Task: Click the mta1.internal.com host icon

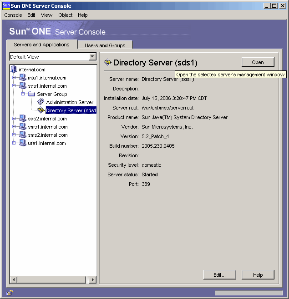Action: (x=23, y=78)
